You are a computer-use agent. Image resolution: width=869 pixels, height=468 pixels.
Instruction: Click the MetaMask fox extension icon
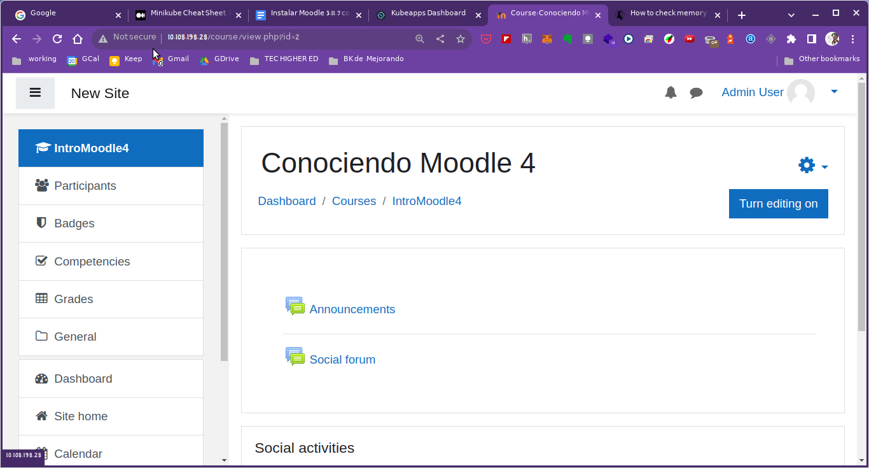(547, 39)
